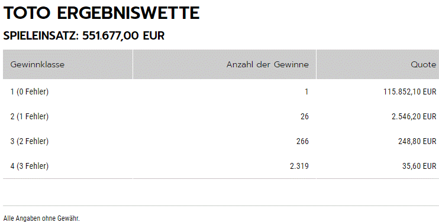Click the winner count 266

tap(302, 141)
